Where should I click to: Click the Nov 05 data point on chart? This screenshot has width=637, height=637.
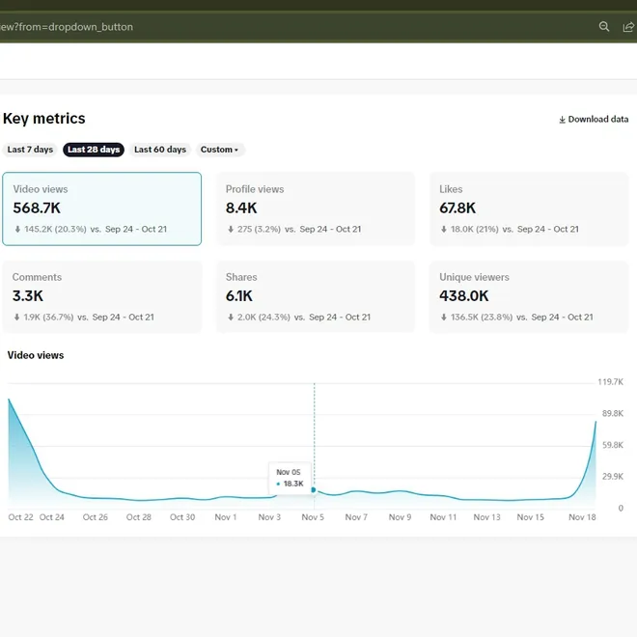tap(314, 490)
